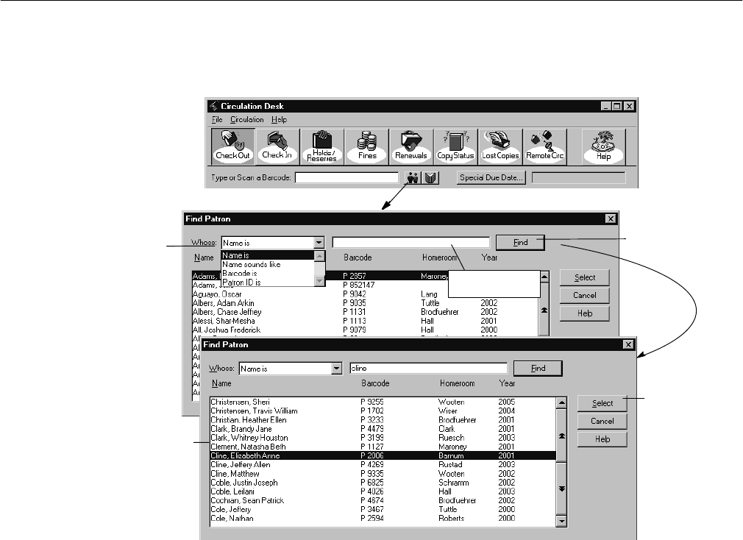Click Help in front Find Patron
Viewport: 743px width, 540px height.
click(602, 439)
